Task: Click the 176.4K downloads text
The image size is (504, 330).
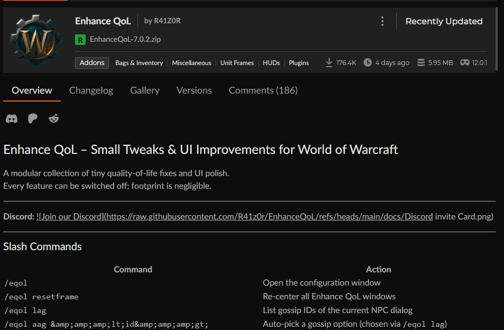Action: (346, 63)
